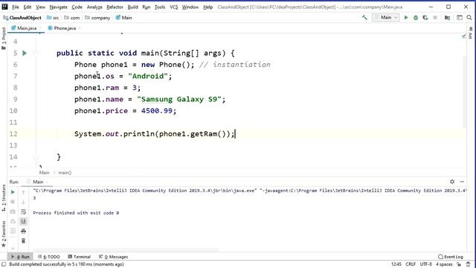Screen dimensions: 476x268
Task: Click the toolbar Stop button
Action: 435,18
